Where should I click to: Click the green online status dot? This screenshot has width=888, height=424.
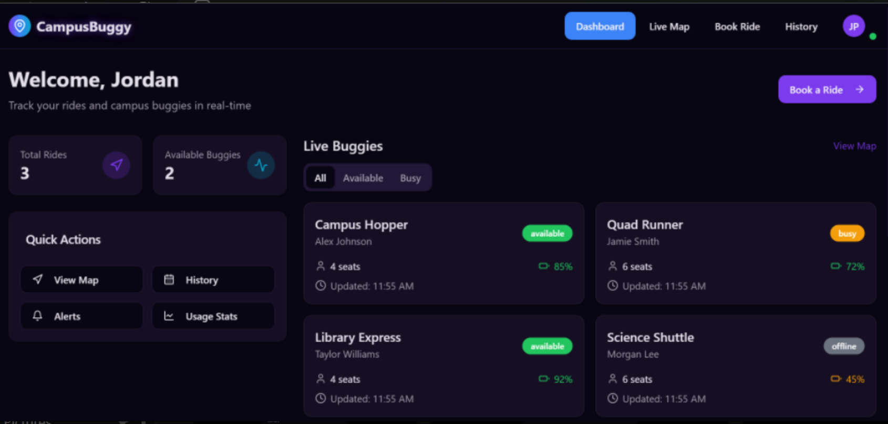coord(873,36)
